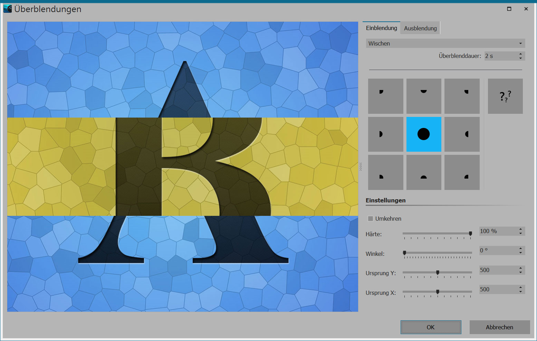537x341 pixels.
Task: Select the bottom-left origin wipe icon
Action: (385, 172)
